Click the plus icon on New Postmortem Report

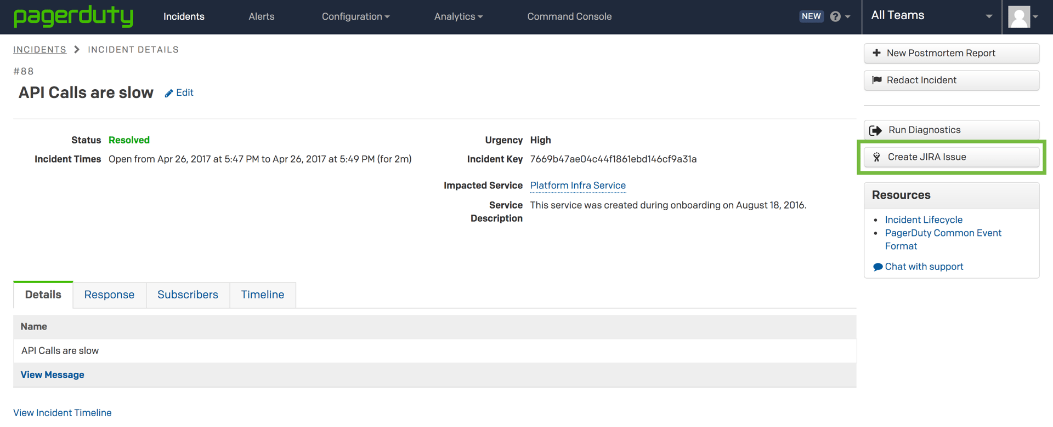pos(876,53)
